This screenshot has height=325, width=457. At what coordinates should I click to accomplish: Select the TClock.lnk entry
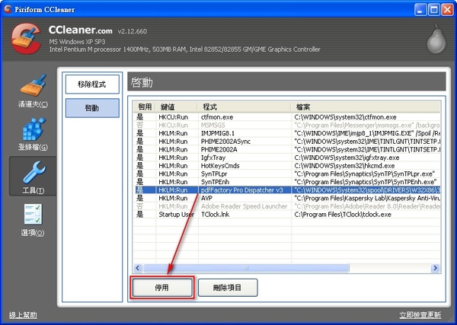point(287,215)
